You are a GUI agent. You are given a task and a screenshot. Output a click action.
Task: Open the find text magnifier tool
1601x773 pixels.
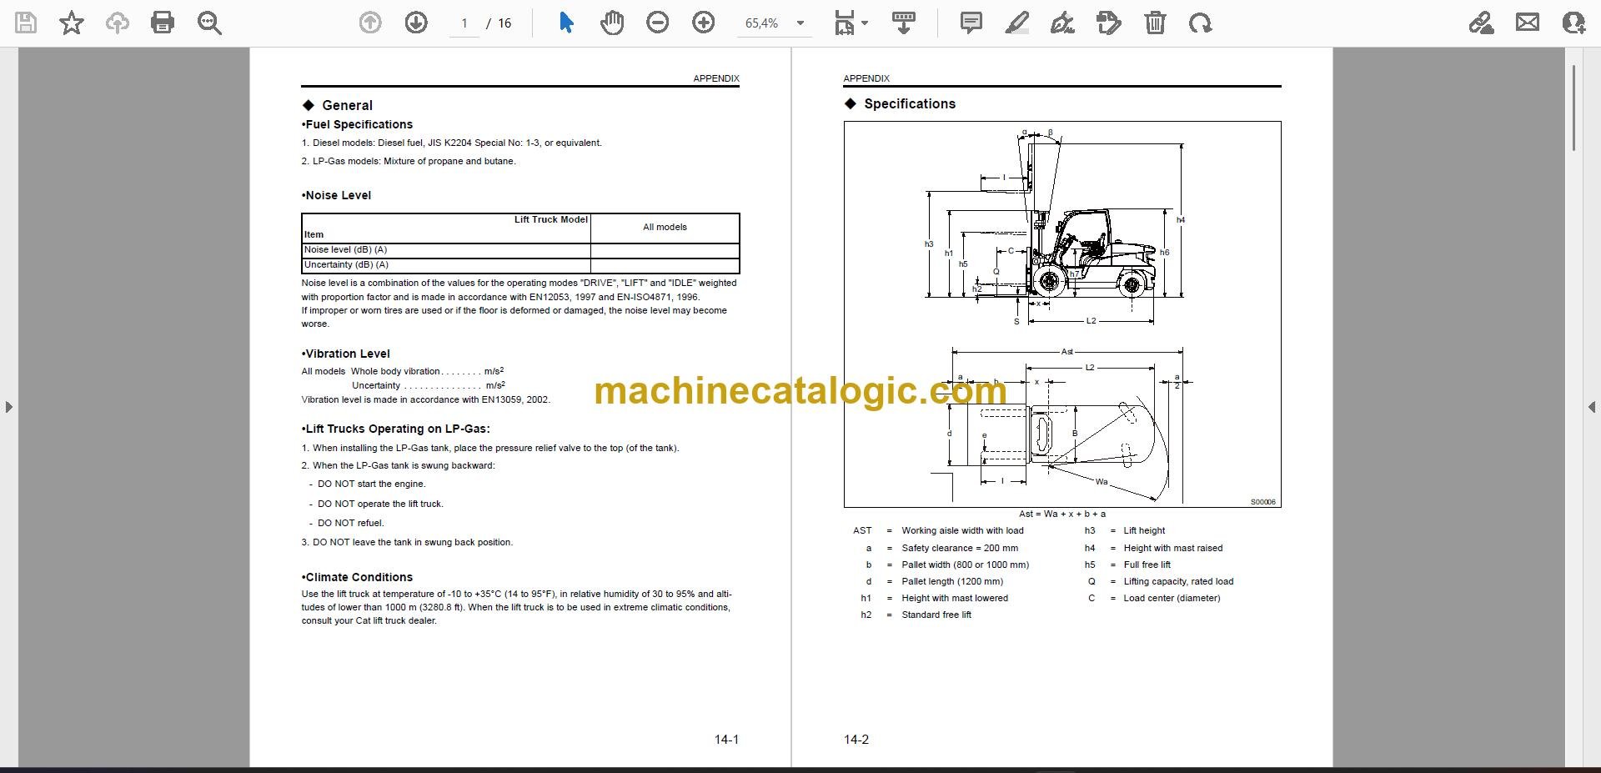point(209,23)
